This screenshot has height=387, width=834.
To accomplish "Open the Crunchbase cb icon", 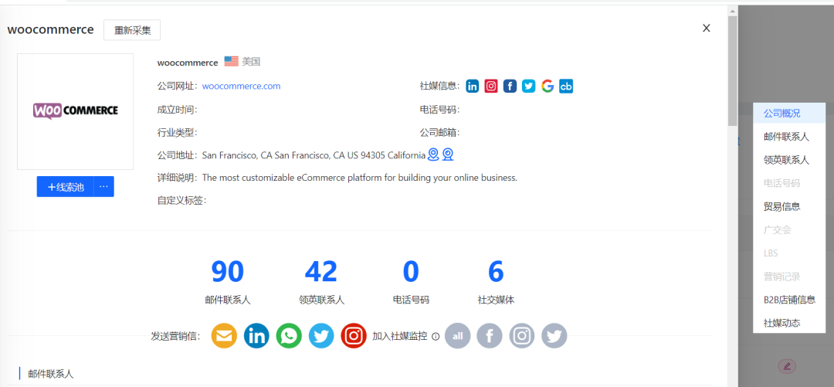I will 566,87.
